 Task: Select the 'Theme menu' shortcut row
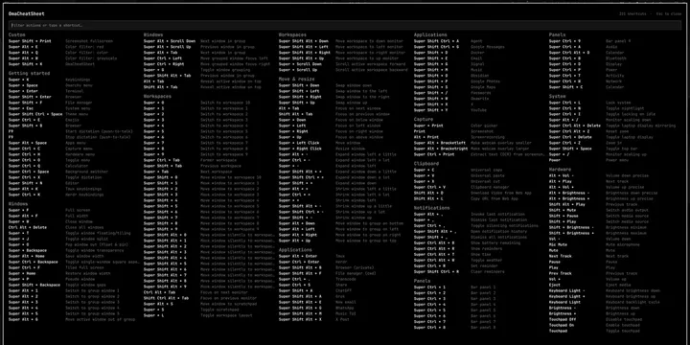[x=74, y=114]
